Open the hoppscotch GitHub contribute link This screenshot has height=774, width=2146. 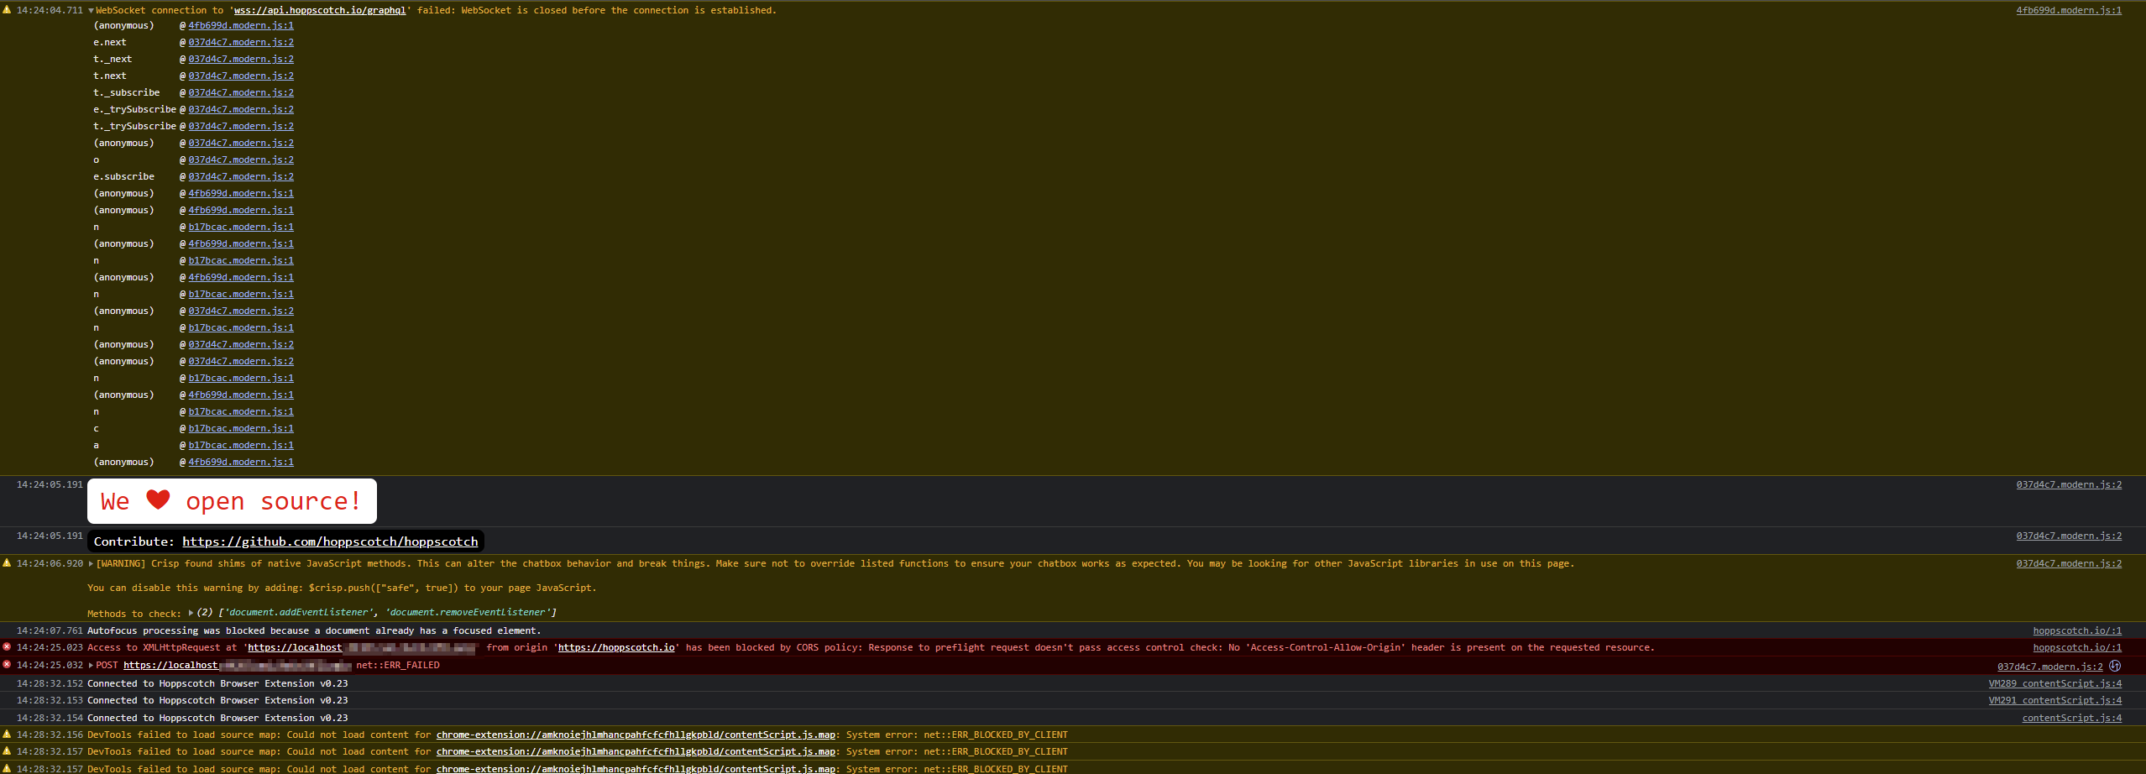click(x=329, y=541)
